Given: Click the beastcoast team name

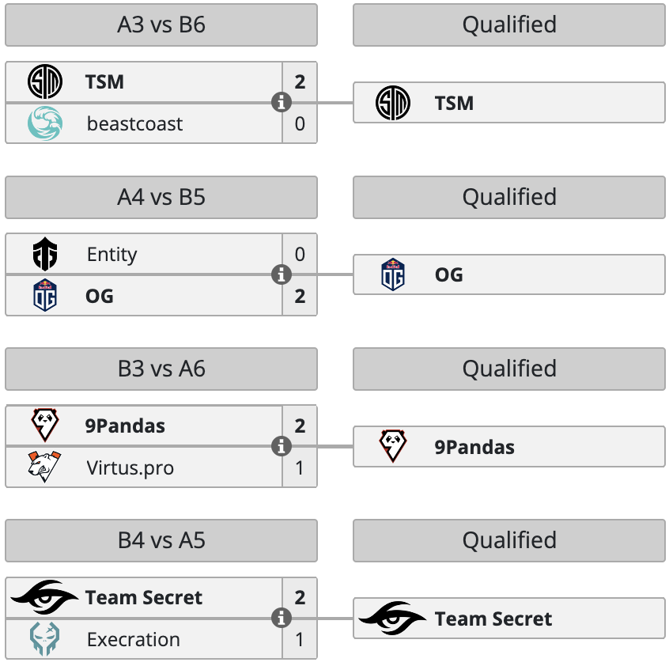Looking at the screenshot, I should click(134, 123).
